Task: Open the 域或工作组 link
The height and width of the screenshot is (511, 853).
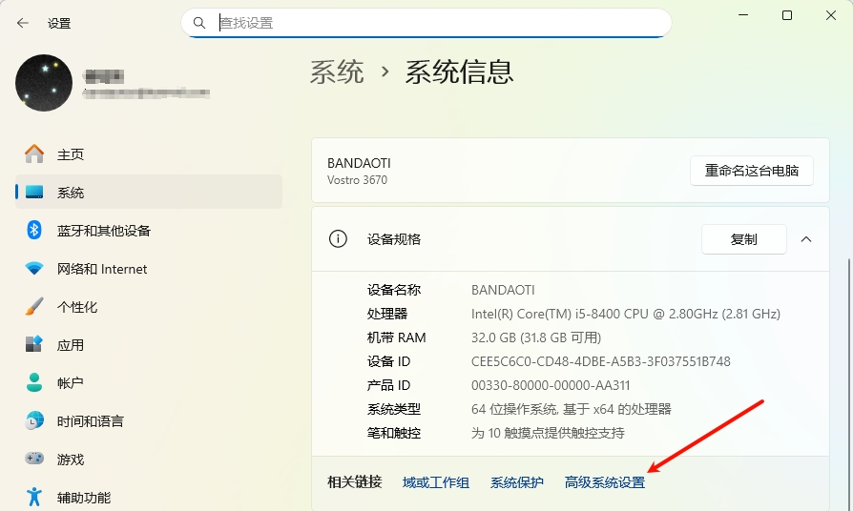Action: pos(436,482)
